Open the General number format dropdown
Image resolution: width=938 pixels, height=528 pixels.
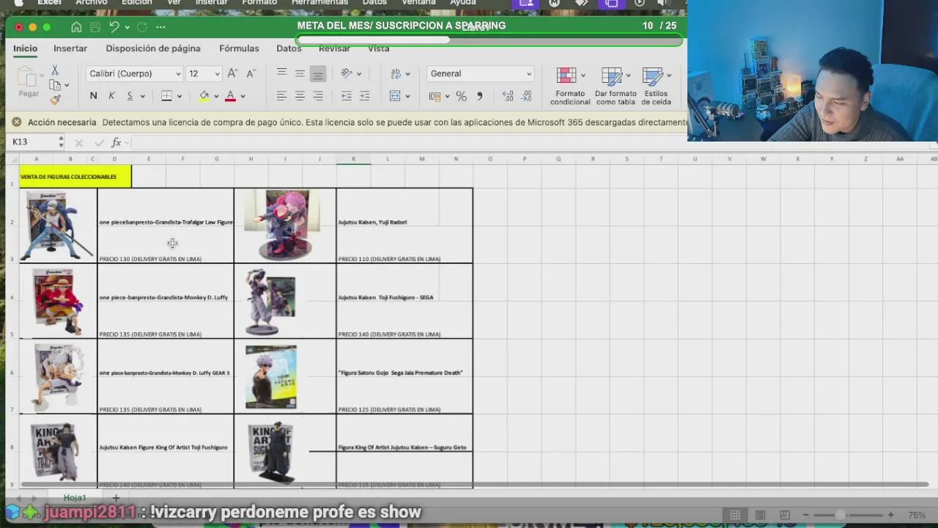(x=480, y=73)
